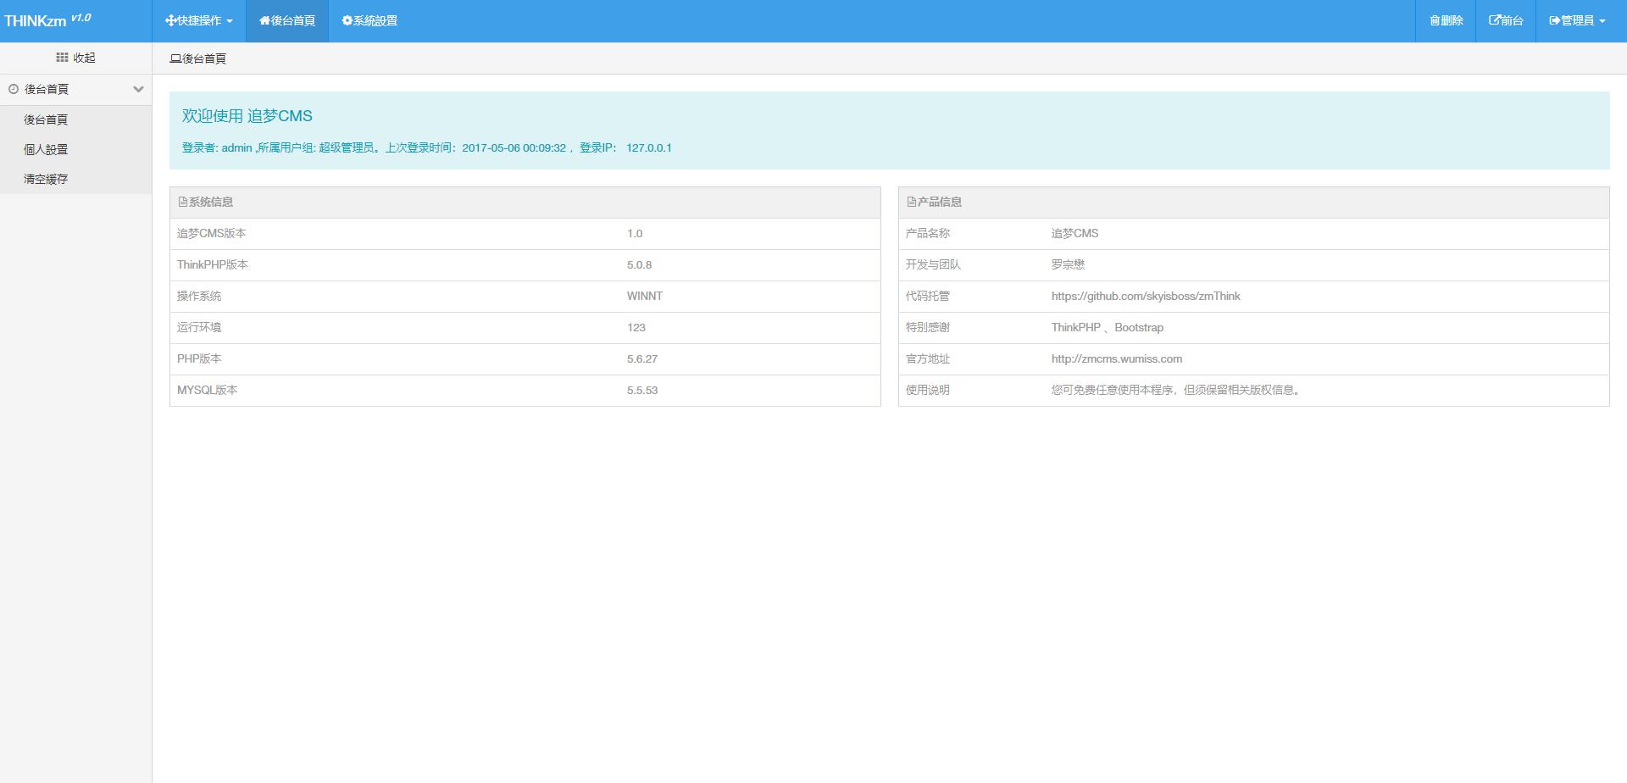Click the zmcms.wumiss.com official address

1117,358
